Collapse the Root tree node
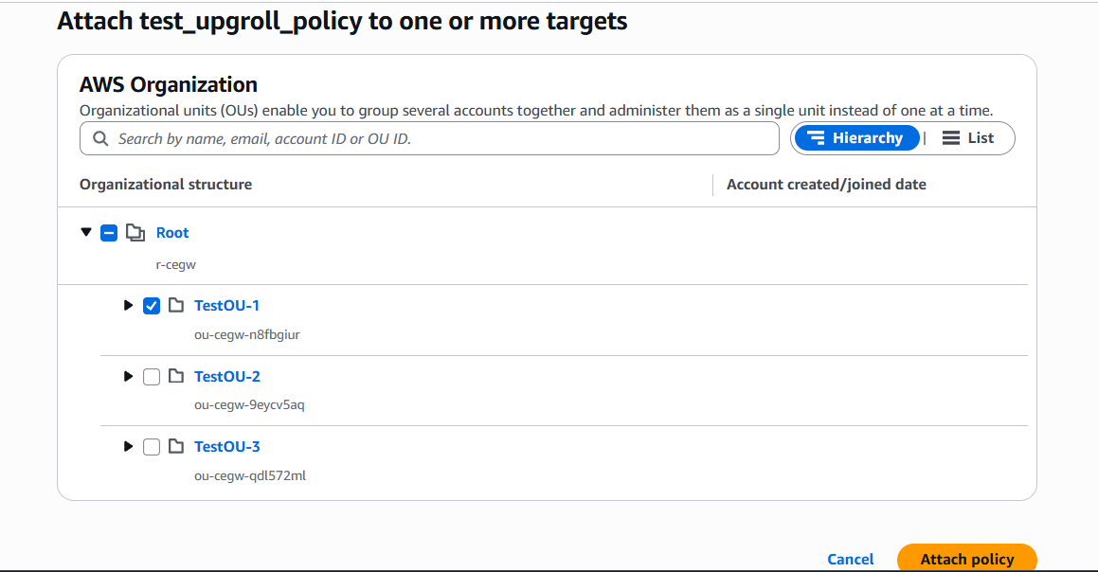 (86, 232)
